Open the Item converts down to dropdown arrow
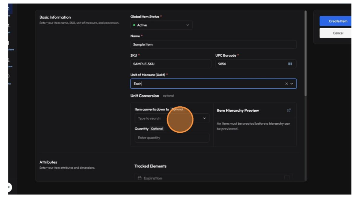The height and width of the screenshot is (208, 355). pyautogui.click(x=204, y=118)
